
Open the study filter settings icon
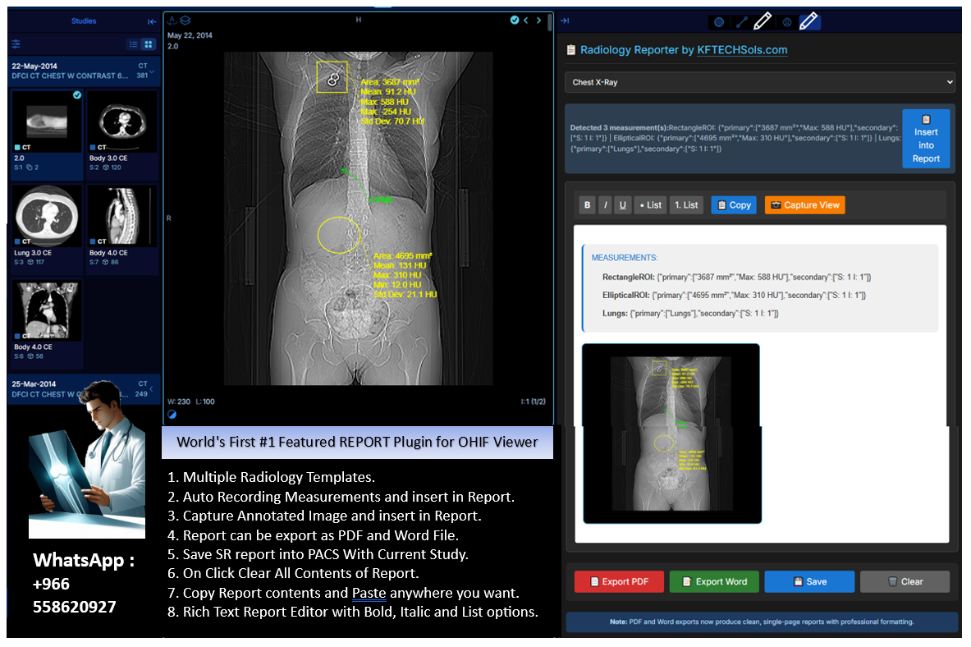(16, 44)
